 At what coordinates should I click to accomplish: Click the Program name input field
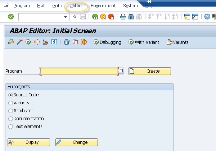click(x=79, y=71)
